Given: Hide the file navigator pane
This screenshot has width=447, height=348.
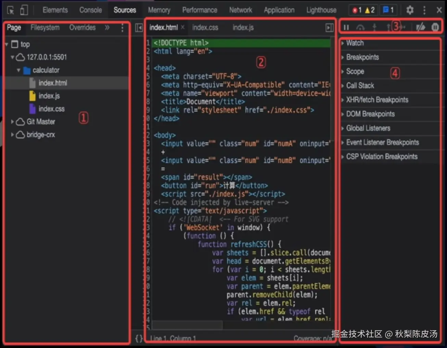Looking at the screenshot, I should [139, 27].
